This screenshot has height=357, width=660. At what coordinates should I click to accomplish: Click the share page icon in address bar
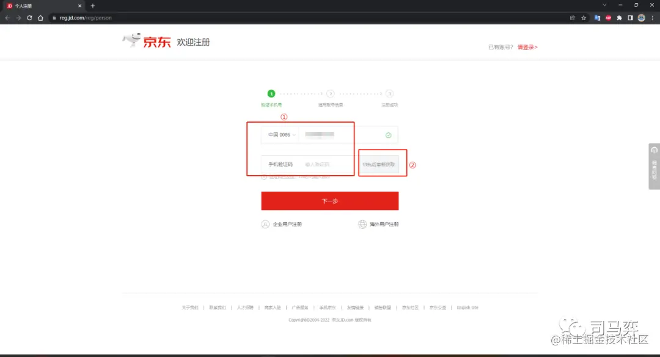point(573,18)
